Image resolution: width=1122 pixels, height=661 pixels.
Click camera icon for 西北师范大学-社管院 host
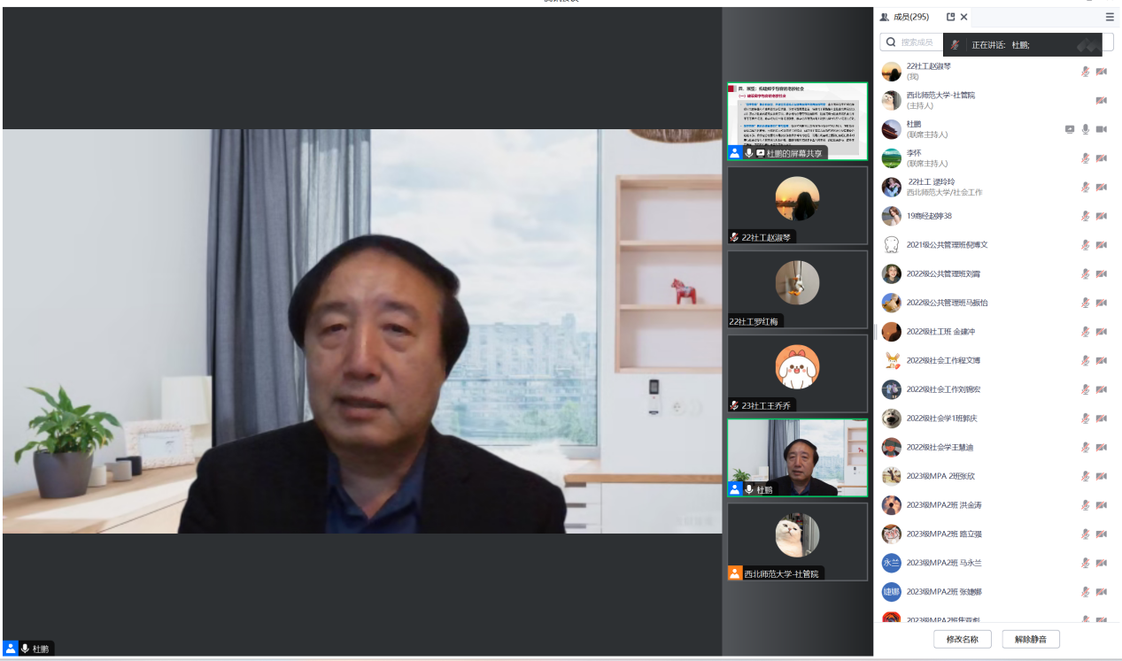1102,100
